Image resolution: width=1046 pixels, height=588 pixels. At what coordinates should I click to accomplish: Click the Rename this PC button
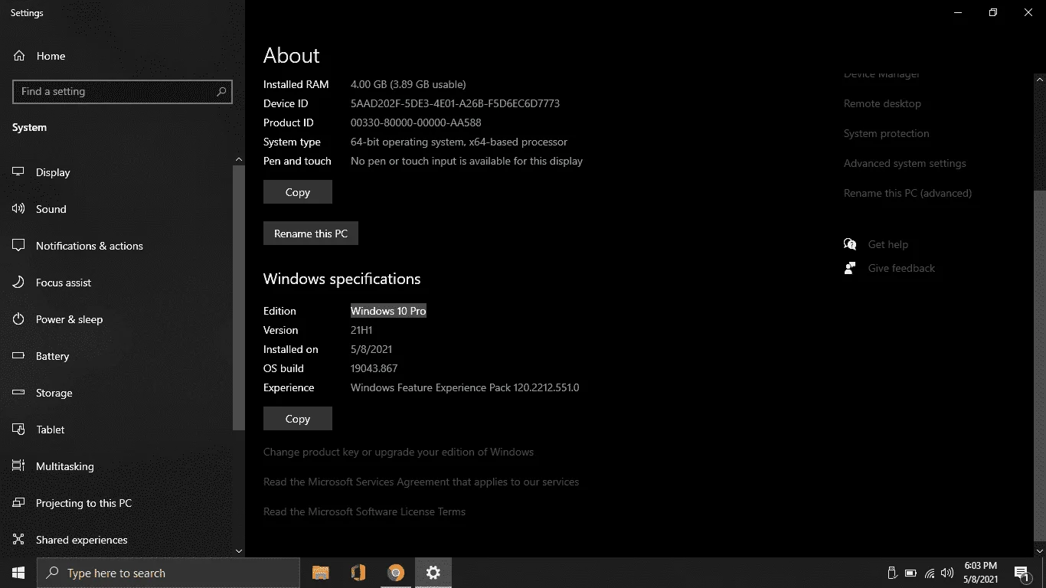(311, 234)
